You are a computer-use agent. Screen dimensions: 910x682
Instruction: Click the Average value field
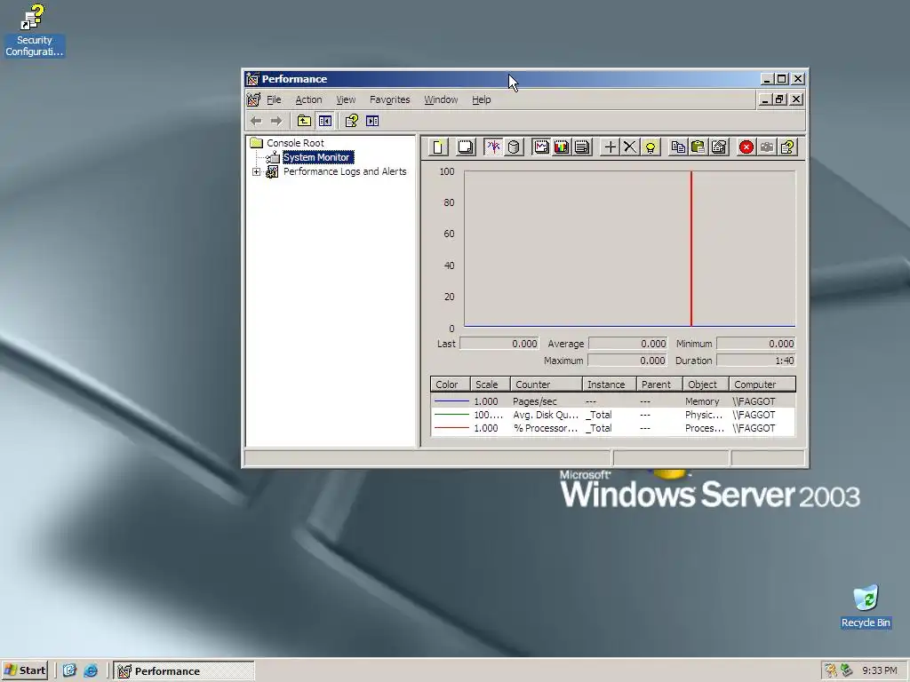click(628, 344)
